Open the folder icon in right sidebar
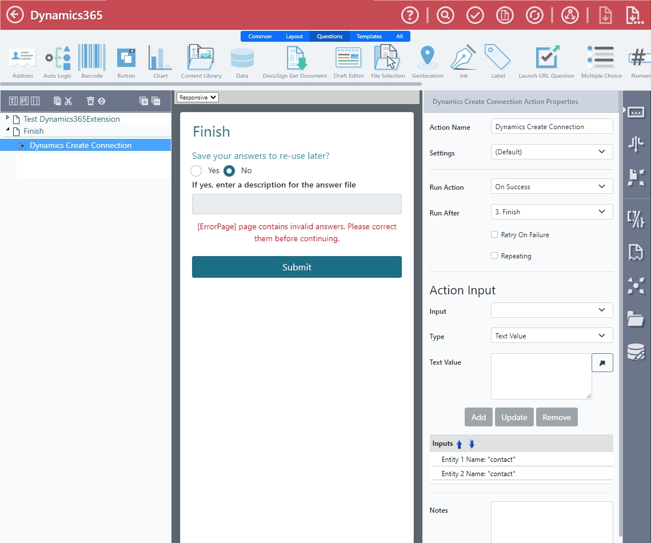The height and width of the screenshot is (543, 651). (636, 319)
